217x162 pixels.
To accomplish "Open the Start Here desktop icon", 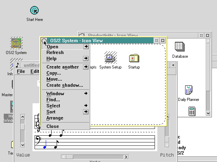I will tap(35, 10).
